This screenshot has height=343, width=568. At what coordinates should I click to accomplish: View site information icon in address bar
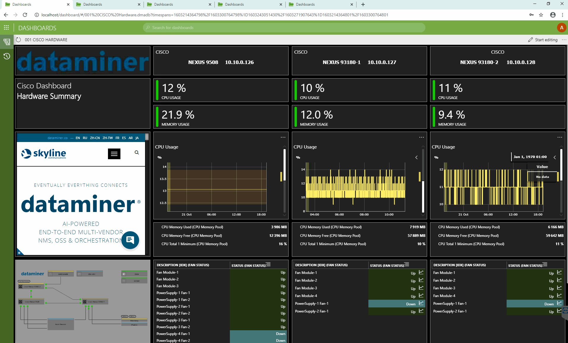36,15
